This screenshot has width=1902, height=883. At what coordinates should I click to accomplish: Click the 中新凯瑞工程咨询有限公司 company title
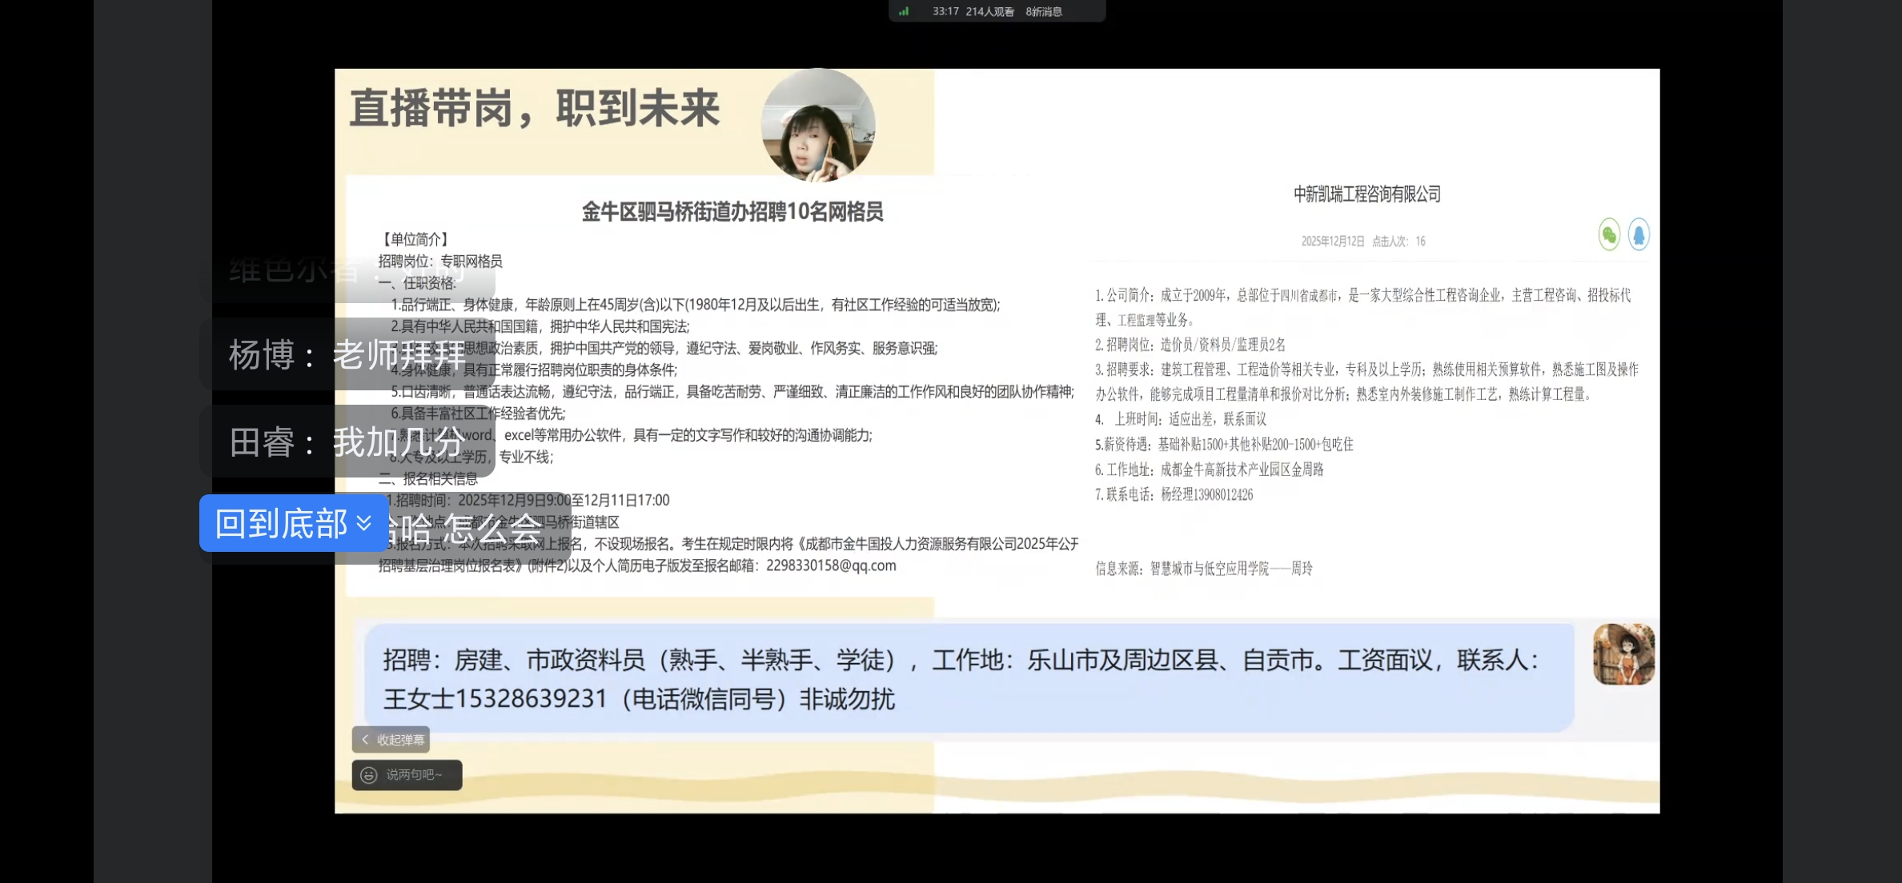pyautogui.click(x=1366, y=194)
